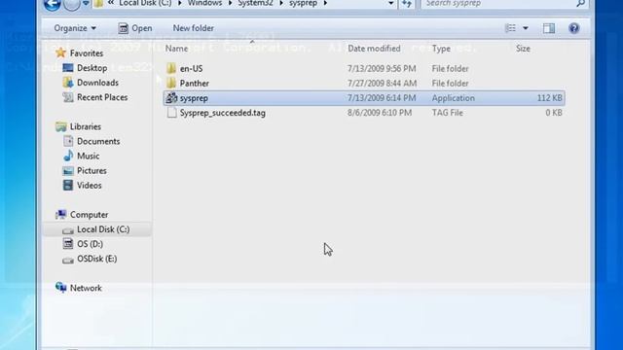Image resolution: width=623 pixels, height=350 pixels.
Task: Open Downloads in Favorites
Action: tap(97, 83)
